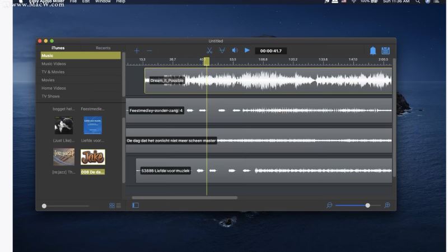Add a new track with plus icon
The height and width of the screenshot is (252, 448).
click(137, 51)
